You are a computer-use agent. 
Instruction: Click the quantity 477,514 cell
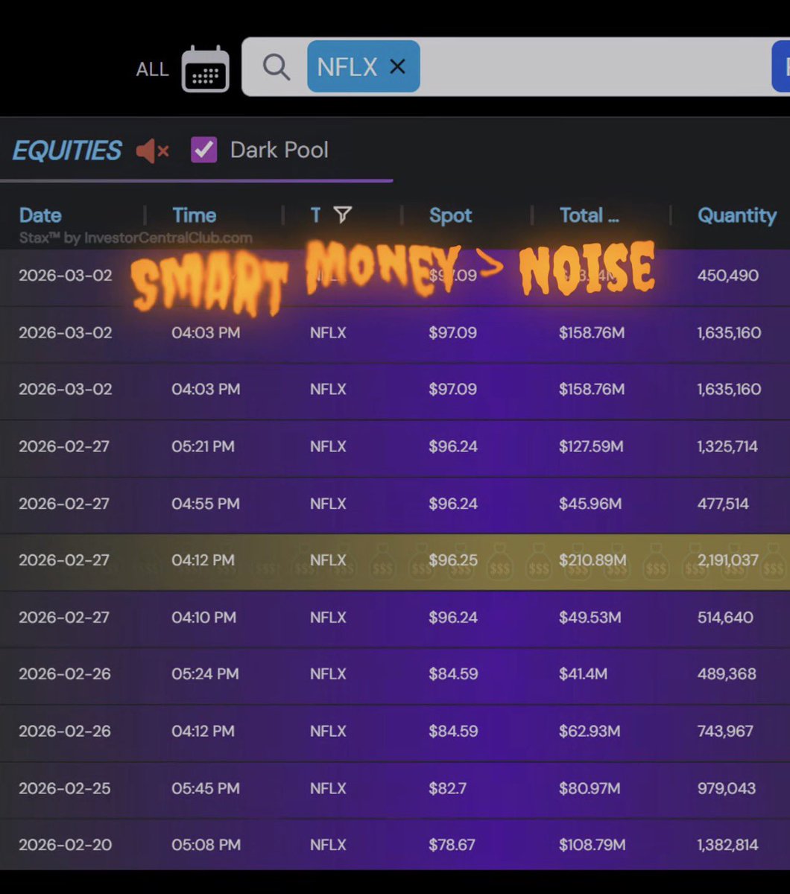point(723,504)
